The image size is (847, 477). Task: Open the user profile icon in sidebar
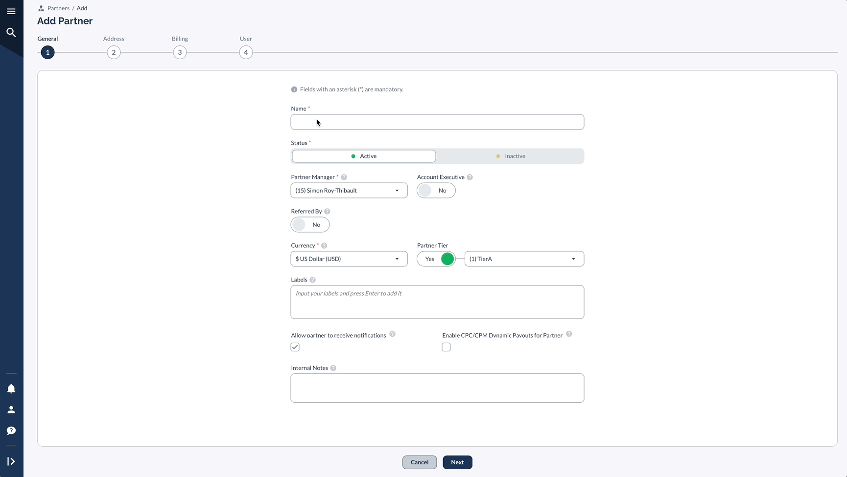point(11,410)
